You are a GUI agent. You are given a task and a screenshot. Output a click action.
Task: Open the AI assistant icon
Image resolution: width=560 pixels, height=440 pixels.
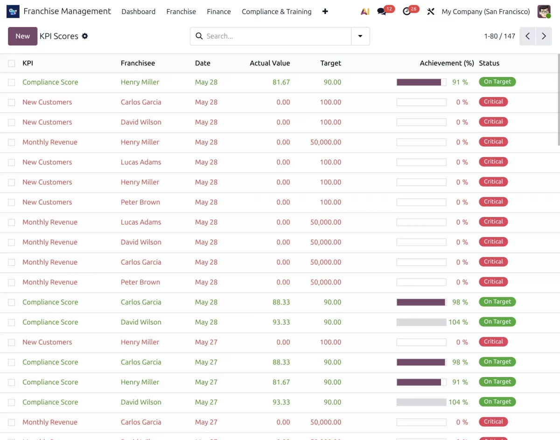[x=365, y=12]
